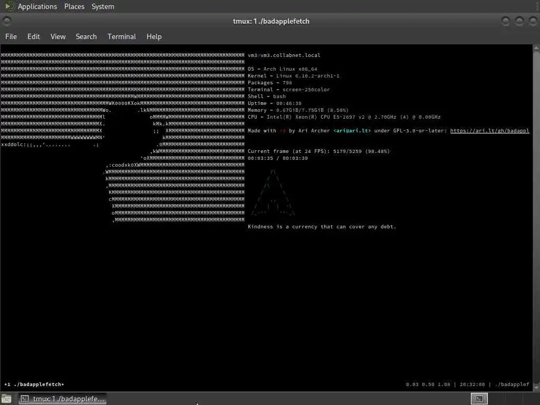Click the 'Kindness is a currency' quote
Viewport: 540px width, 405px height.
pos(322,227)
